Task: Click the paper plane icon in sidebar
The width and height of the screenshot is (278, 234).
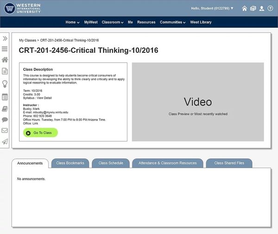Action: point(5,142)
